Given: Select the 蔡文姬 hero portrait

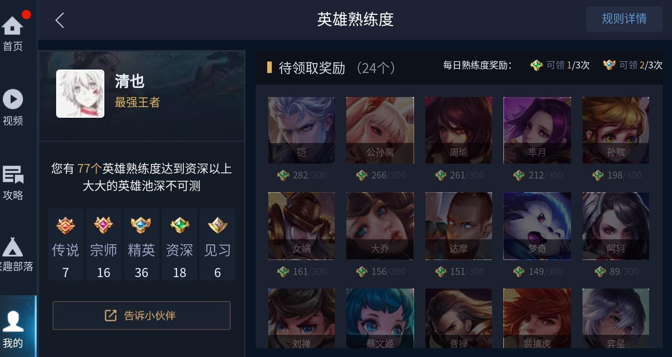Looking at the screenshot, I should click(380, 318).
